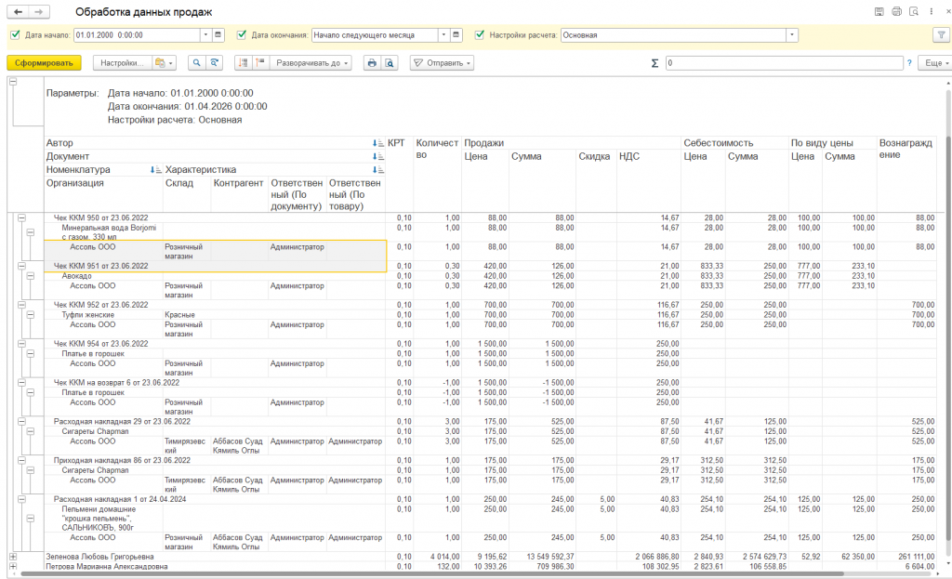
Task: Click the calendar icon for Дата начало
Action: coord(218,35)
